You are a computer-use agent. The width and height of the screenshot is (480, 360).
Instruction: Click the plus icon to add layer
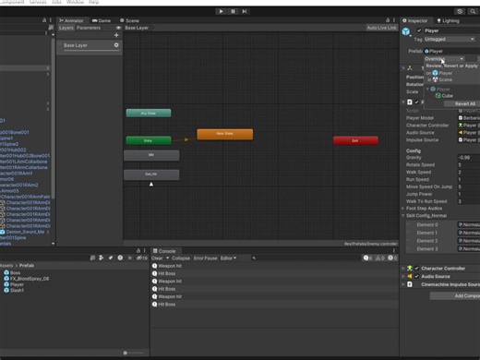[116, 35]
